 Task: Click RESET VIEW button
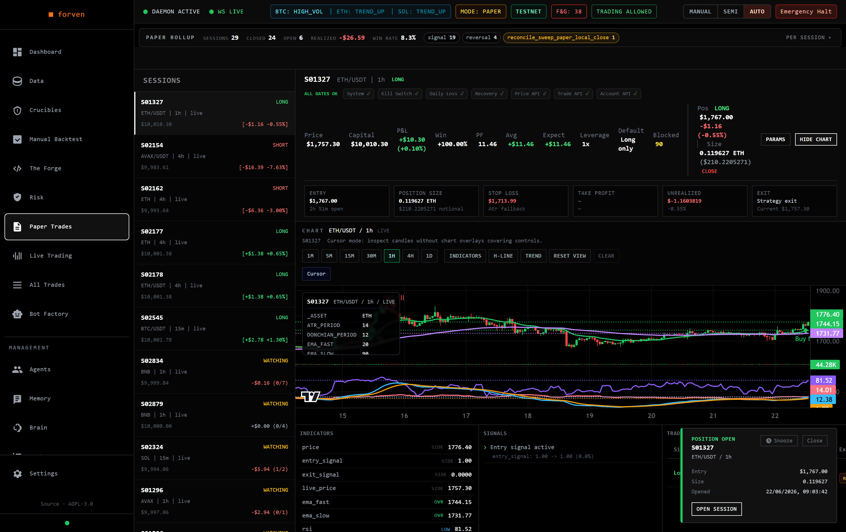570,256
